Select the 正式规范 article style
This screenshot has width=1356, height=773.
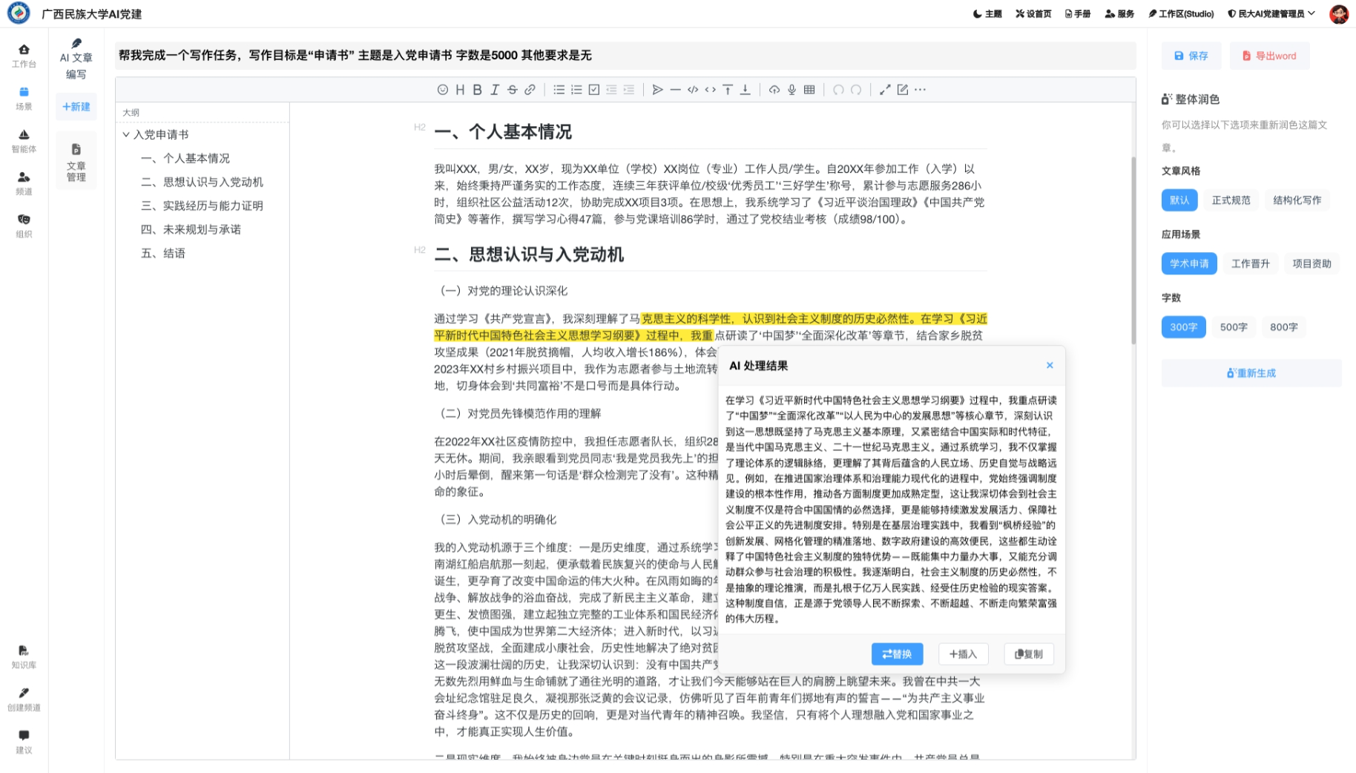click(1231, 200)
